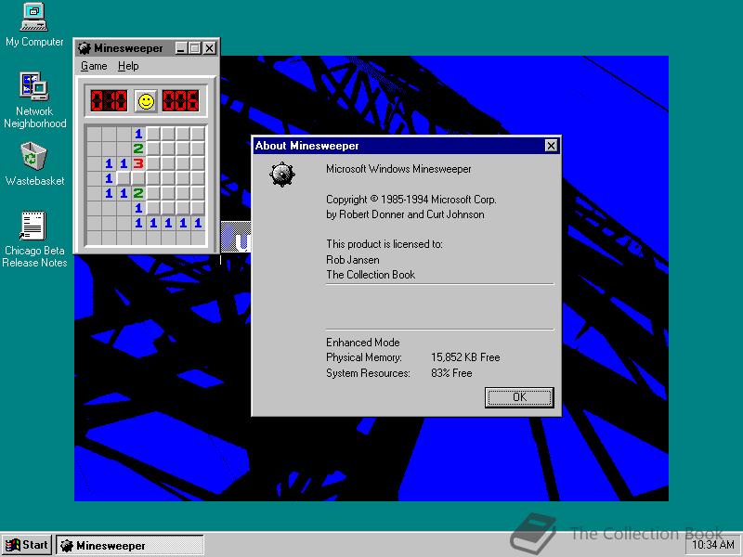The image size is (743, 557).
Task: Click the OK button in About Minesweeper
Action: [x=519, y=397]
